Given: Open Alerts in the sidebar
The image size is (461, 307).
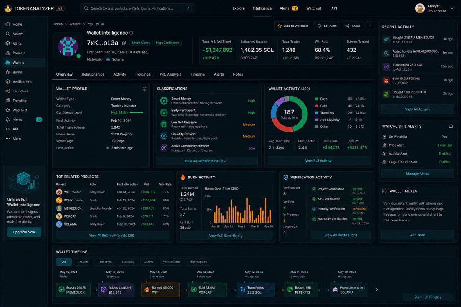Looking at the screenshot, I should click(x=23, y=120).
